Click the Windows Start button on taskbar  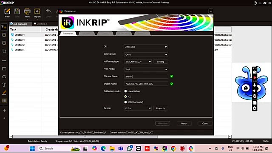pyautogui.click(x=32, y=148)
